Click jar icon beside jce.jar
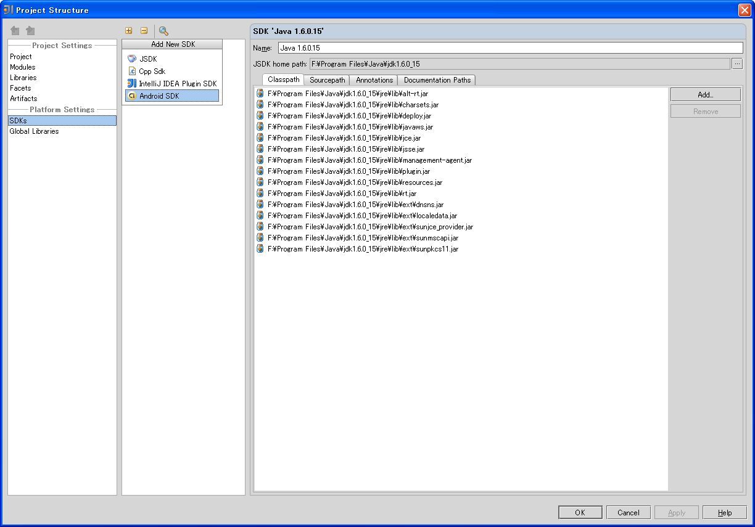This screenshot has width=755, height=527. point(260,138)
